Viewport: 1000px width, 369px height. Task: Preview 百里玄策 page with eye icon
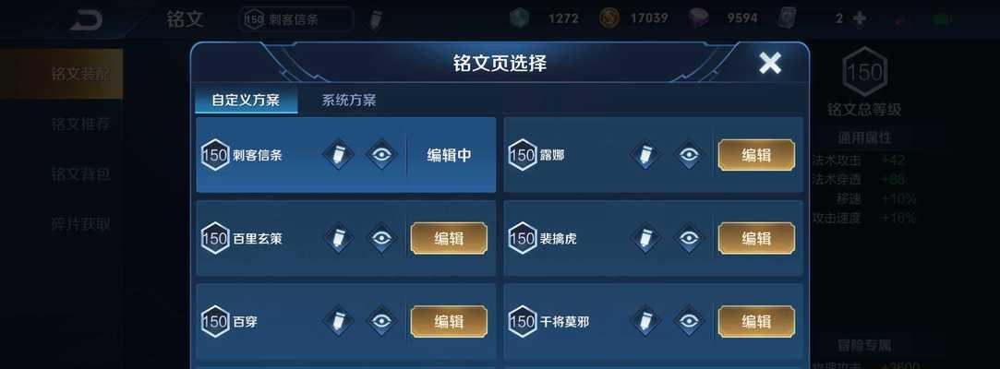381,238
